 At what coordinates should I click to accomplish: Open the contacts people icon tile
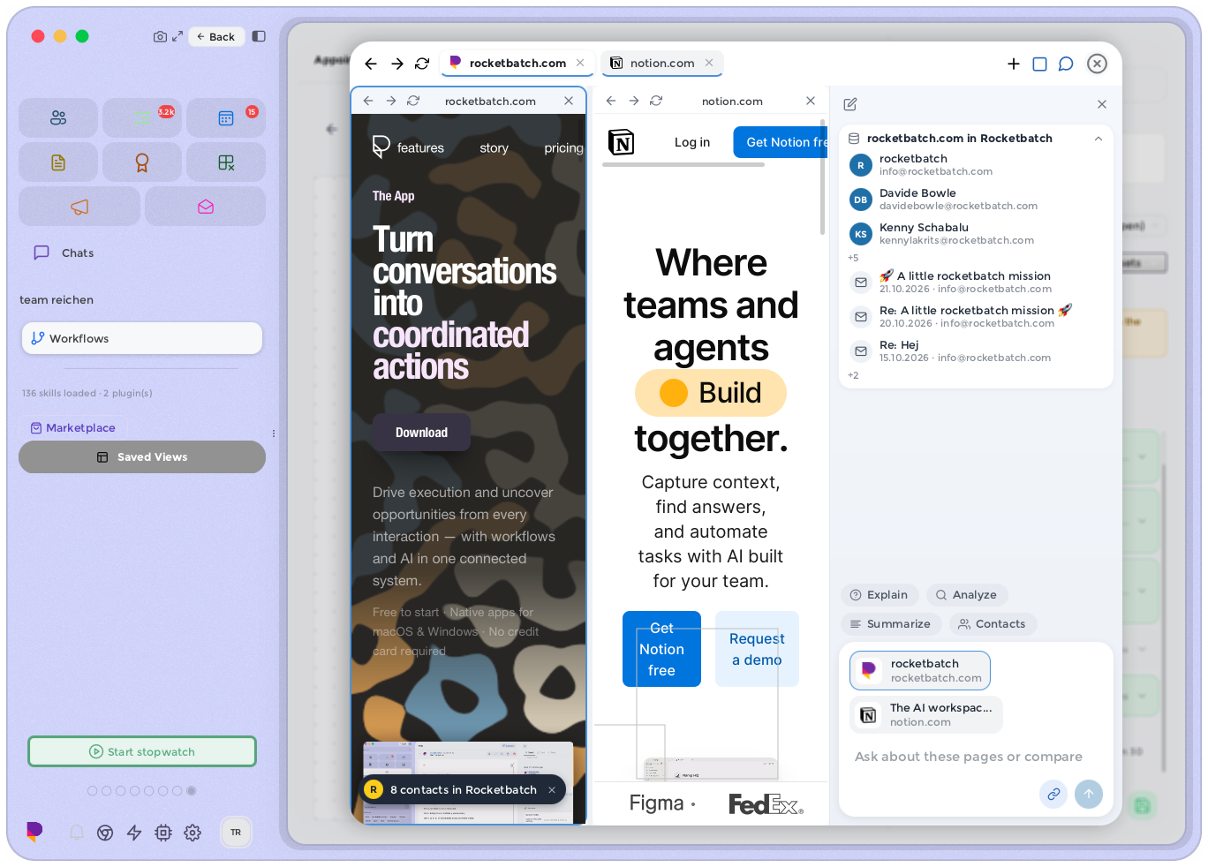tap(58, 117)
